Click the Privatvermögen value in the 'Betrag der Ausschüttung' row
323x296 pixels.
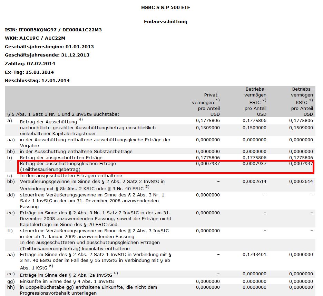[x=208, y=121]
